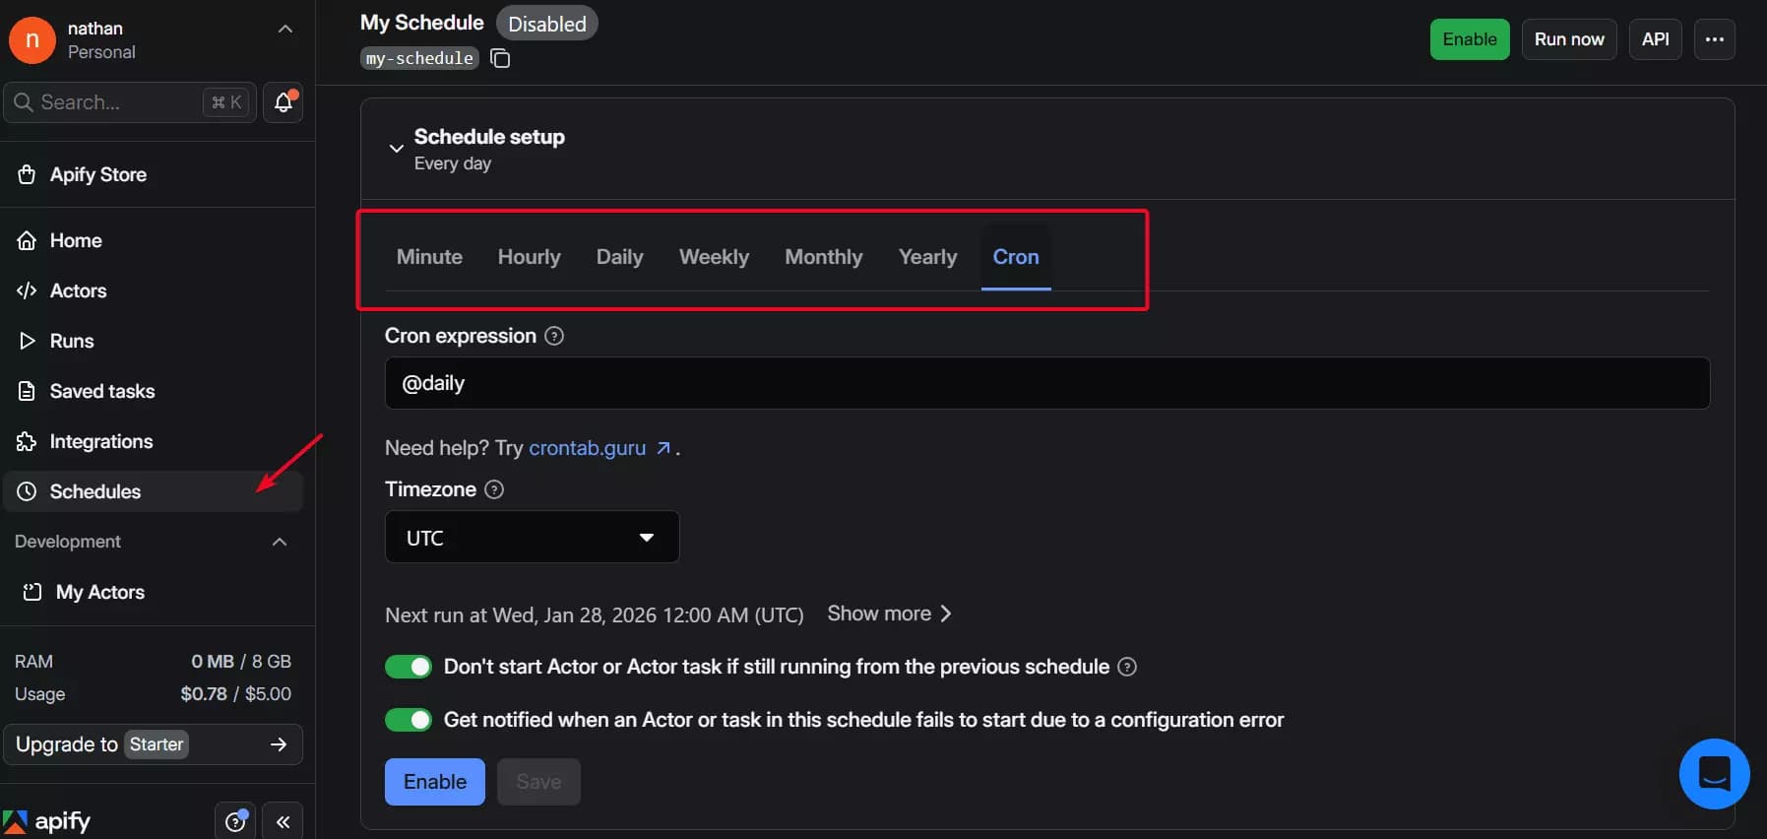Click the Search field
This screenshot has width=1767, height=839.
(130, 102)
